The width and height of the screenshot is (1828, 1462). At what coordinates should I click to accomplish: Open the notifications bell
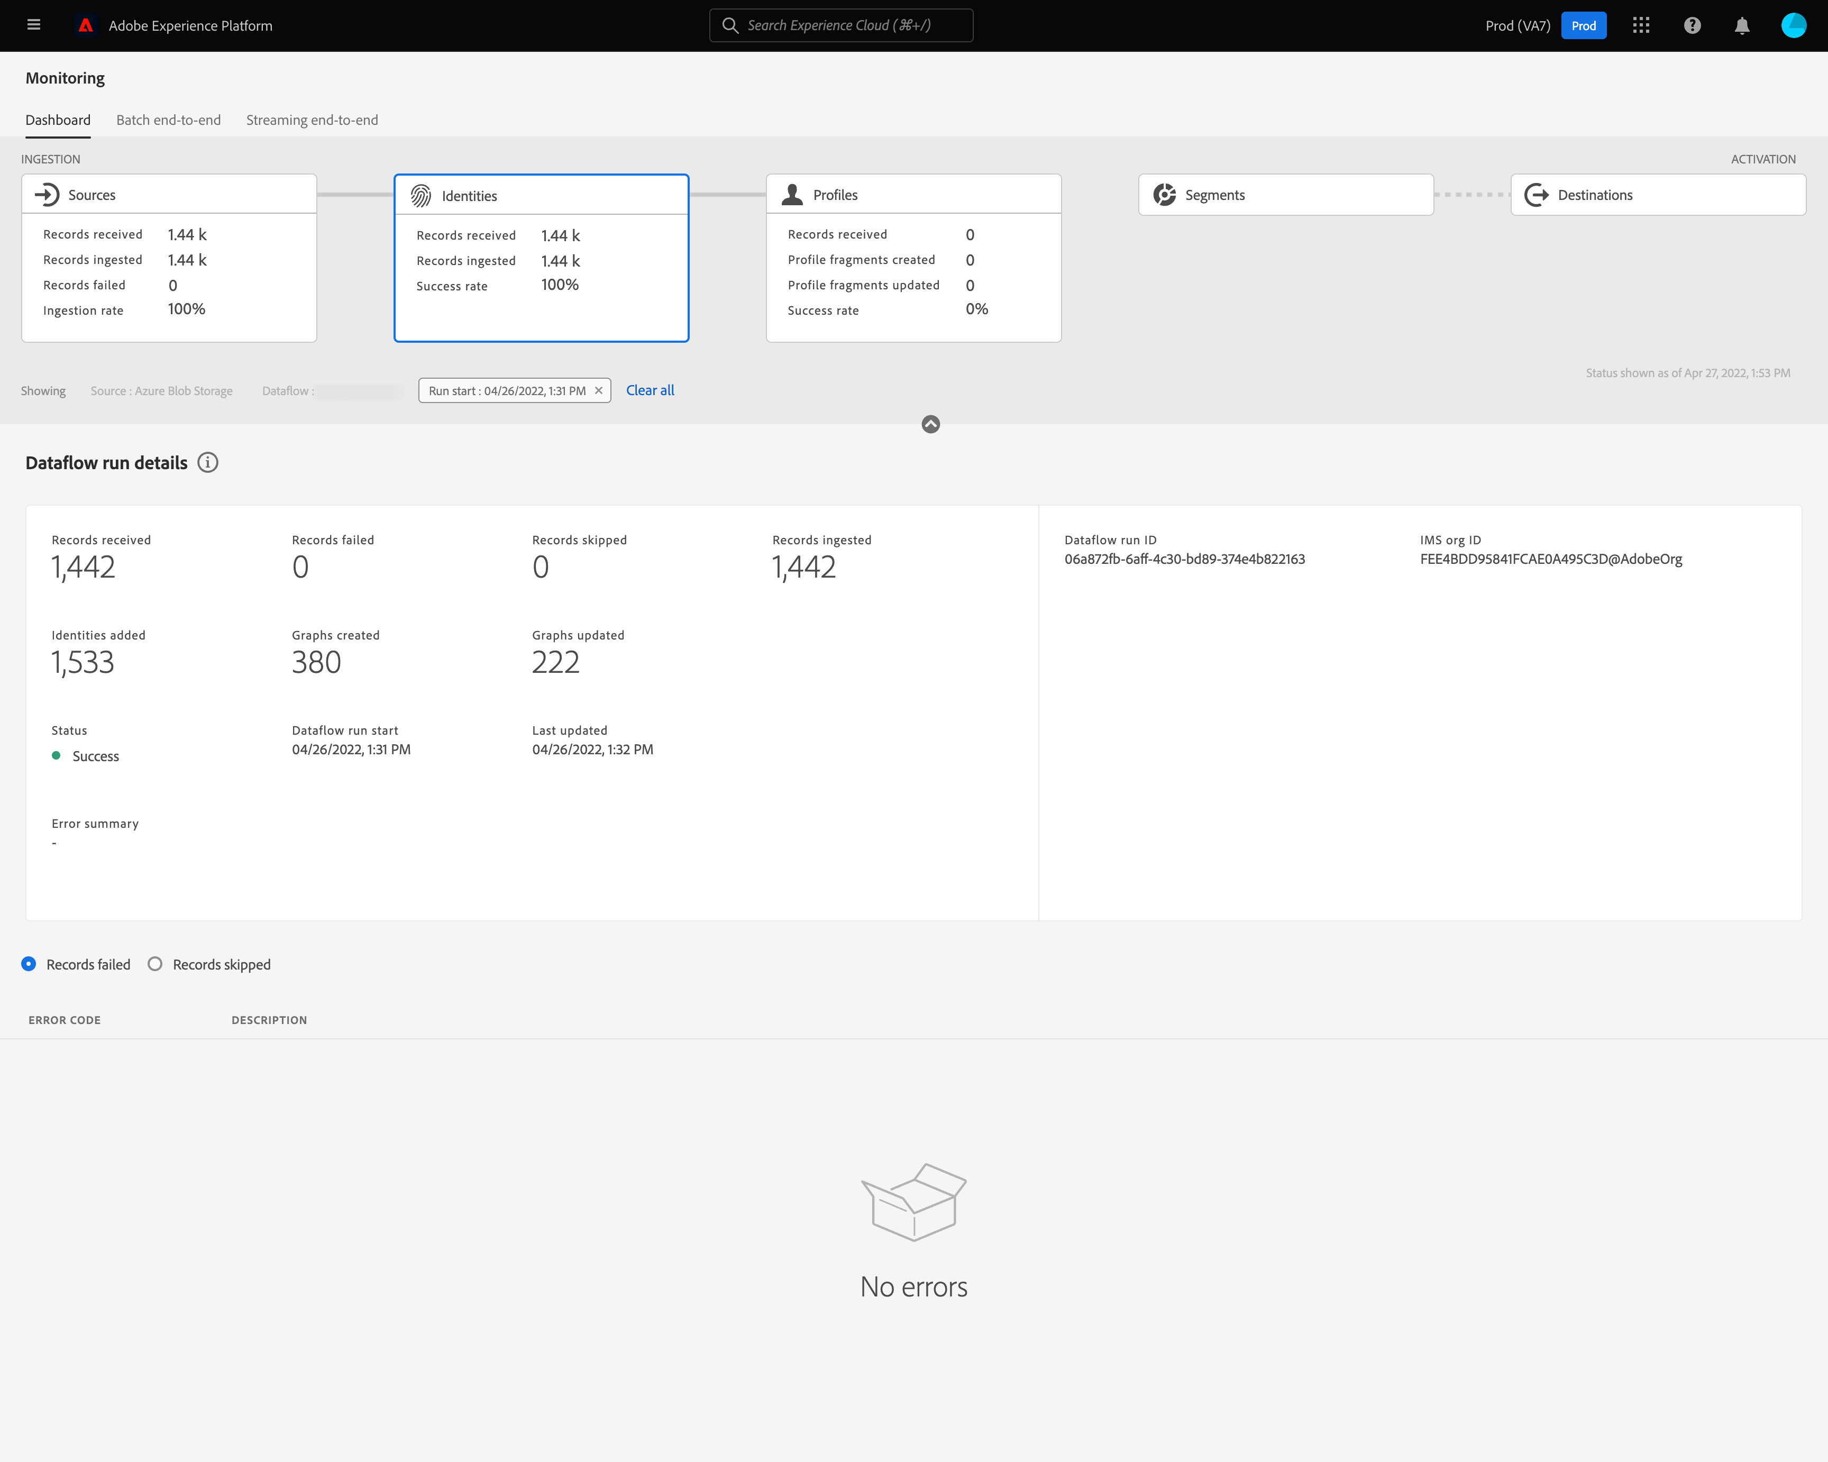(1741, 25)
